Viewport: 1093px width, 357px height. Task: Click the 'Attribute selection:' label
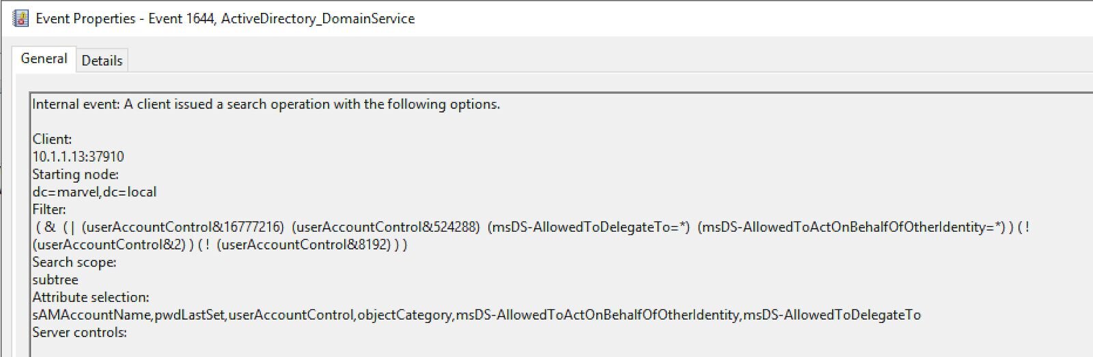(x=90, y=298)
